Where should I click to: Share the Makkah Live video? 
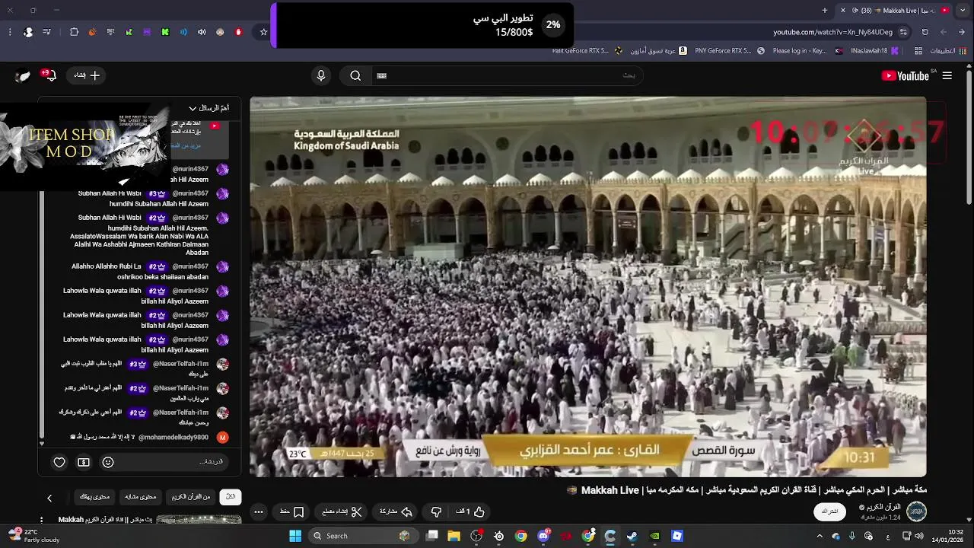point(396,511)
